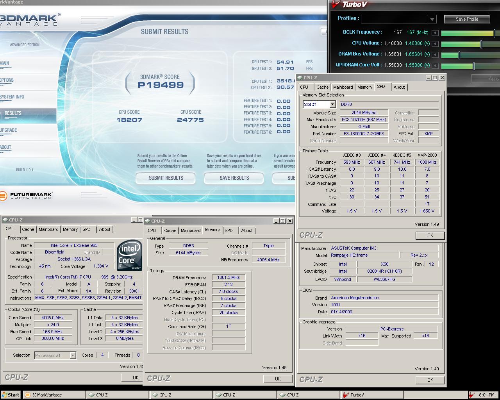Switch to TurboV in the taskbar
This screenshot has height=400, width=500.
pyautogui.click(x=371, y=395)
